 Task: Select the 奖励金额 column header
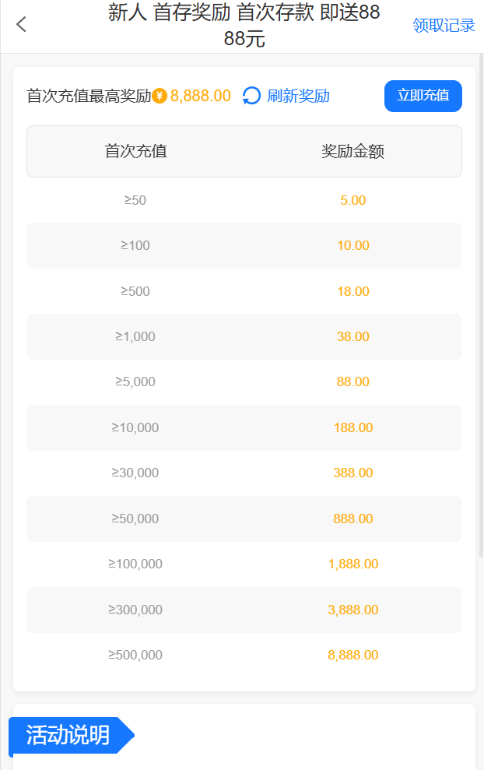point(352,151)
